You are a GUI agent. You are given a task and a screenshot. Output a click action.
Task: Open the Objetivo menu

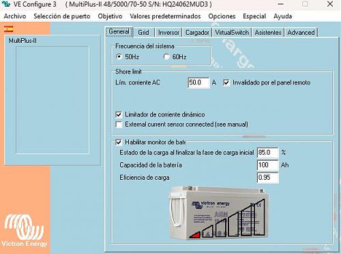110,16
